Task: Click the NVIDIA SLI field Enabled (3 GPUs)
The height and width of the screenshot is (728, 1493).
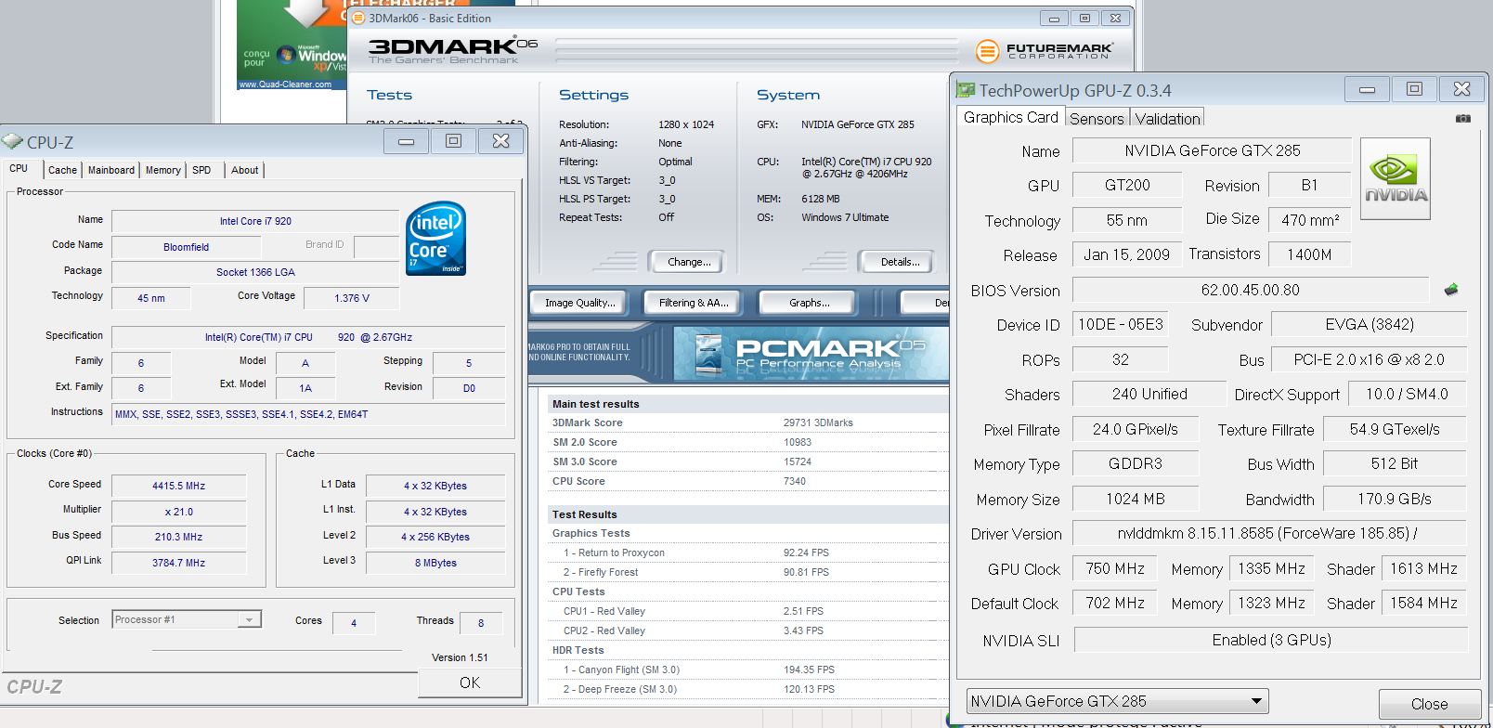Action: click(x=1271, y=640)
